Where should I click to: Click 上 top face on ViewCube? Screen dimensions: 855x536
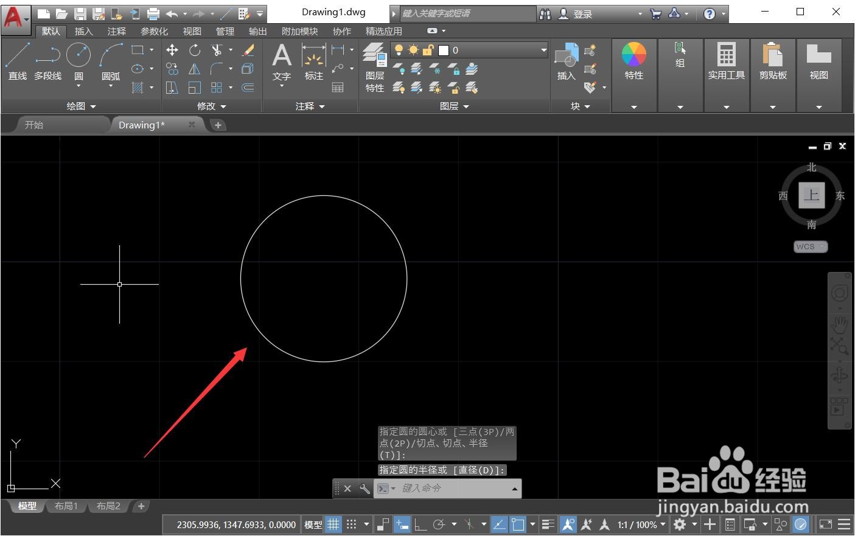811,195
